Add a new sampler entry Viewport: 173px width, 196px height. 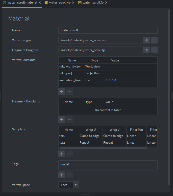(62, 154)
